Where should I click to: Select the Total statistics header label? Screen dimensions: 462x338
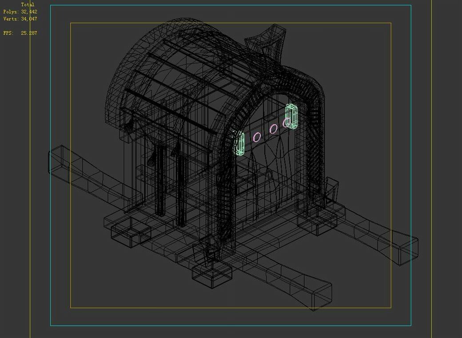point(28,5)
